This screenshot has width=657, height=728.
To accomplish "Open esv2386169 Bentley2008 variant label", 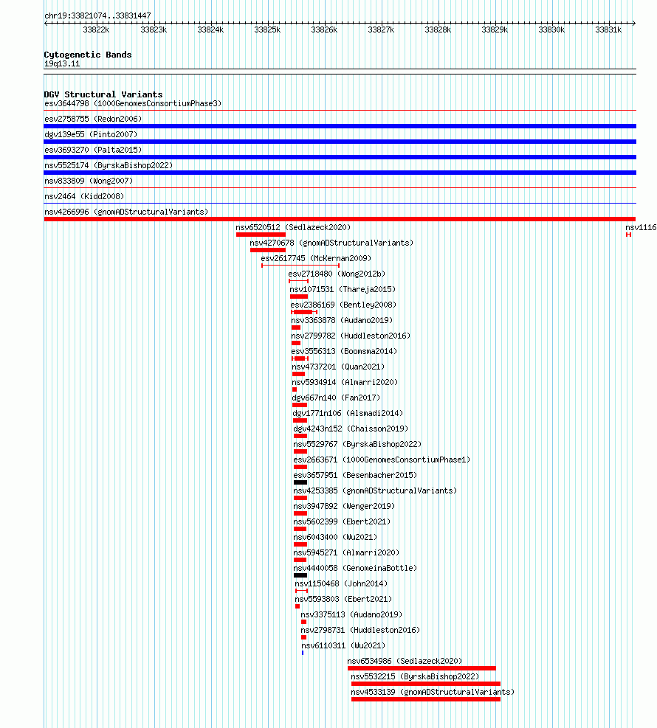I will click(x=343, y=305).
